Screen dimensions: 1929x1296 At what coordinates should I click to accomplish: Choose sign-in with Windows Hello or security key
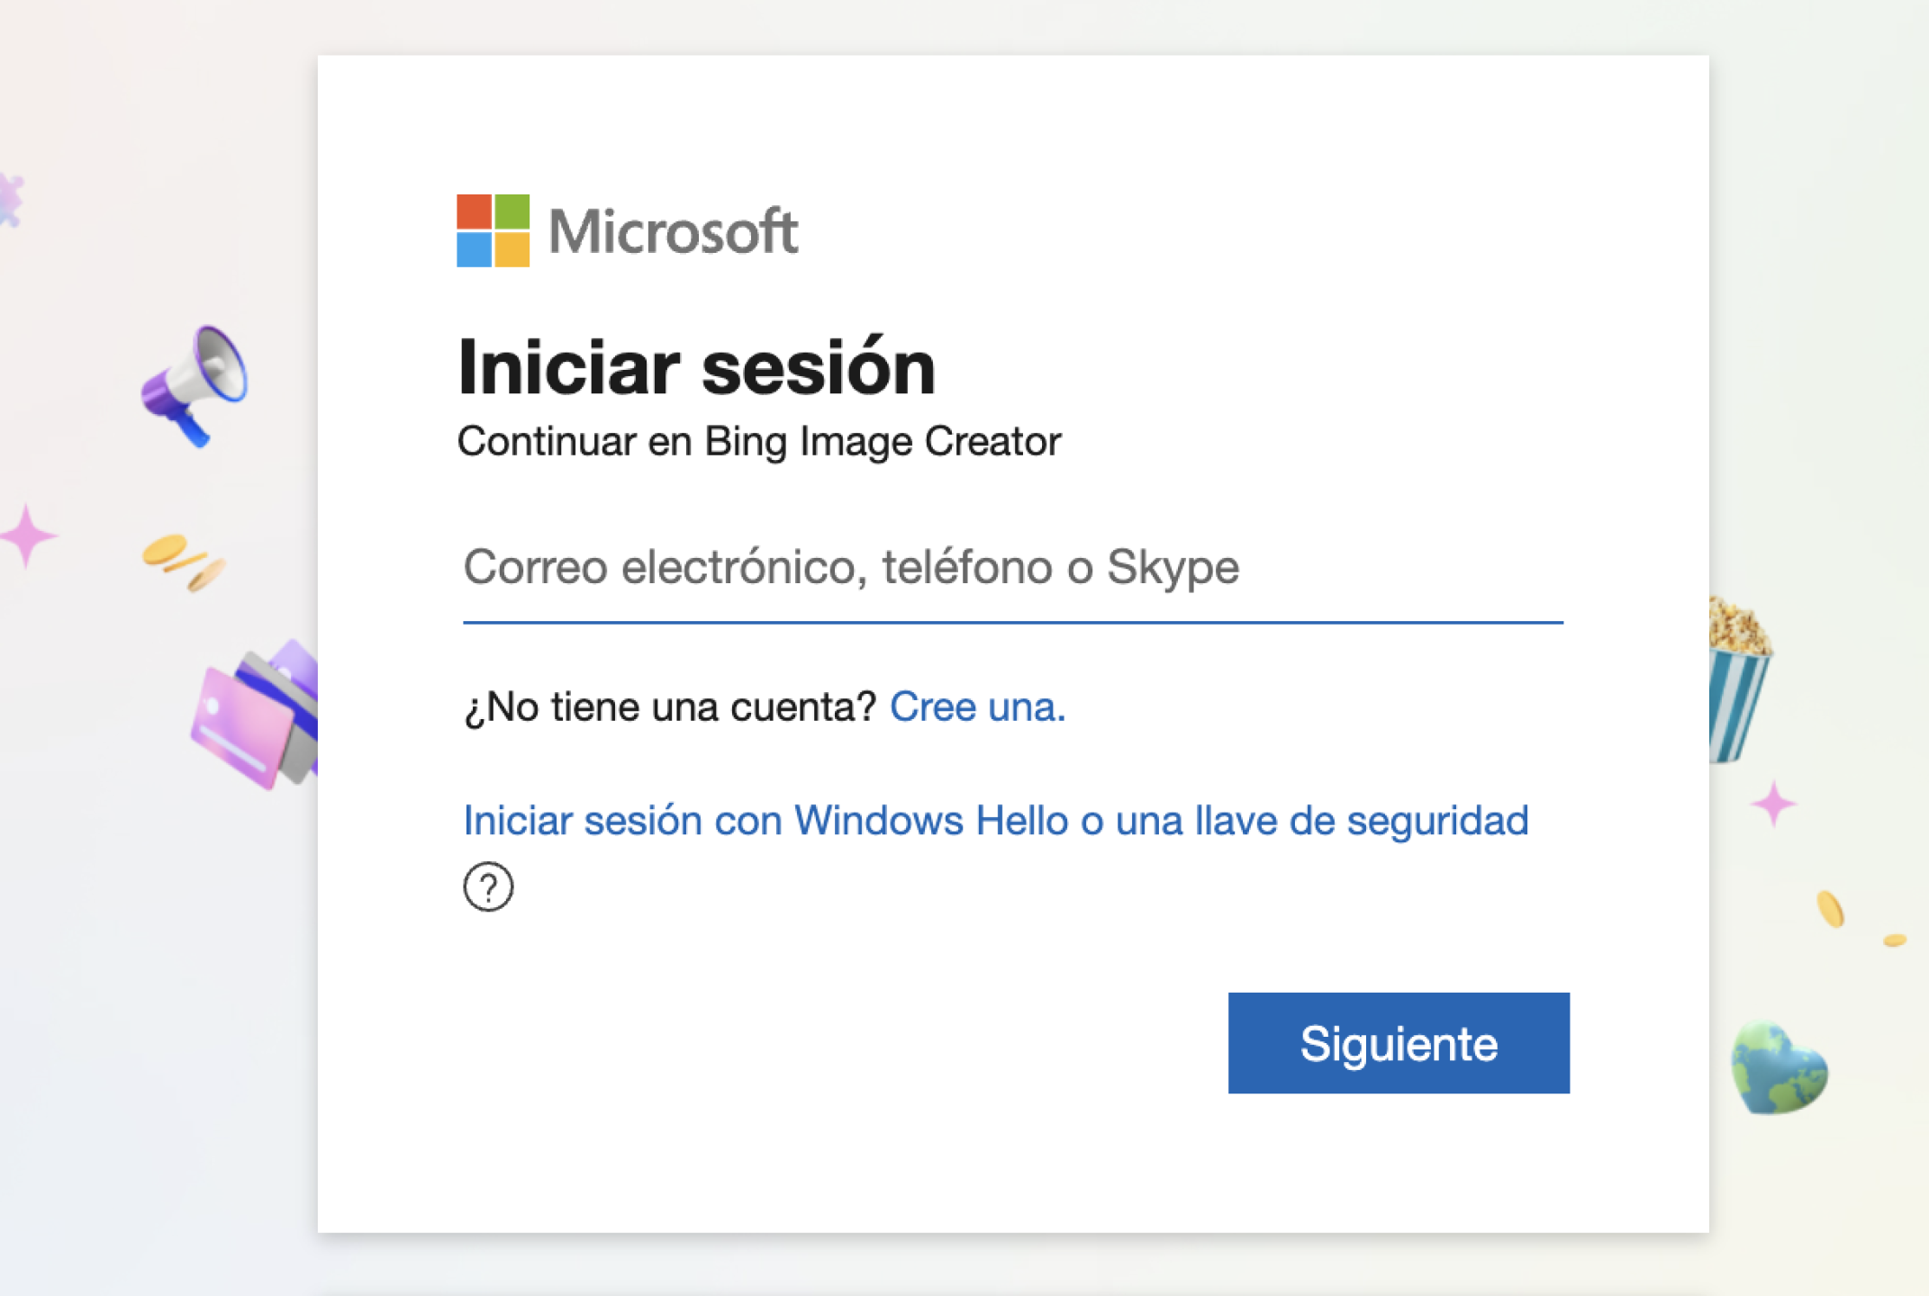tap(995, 821)
